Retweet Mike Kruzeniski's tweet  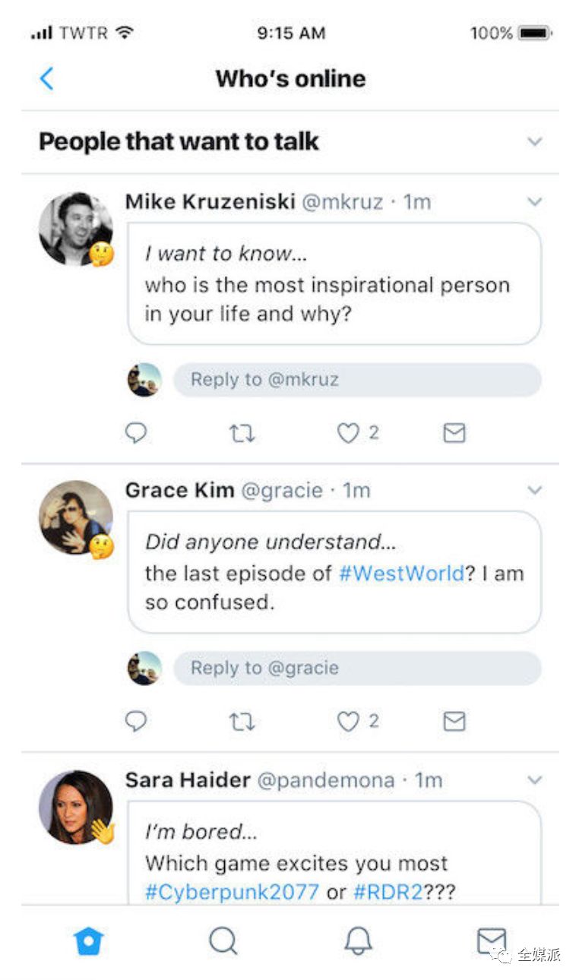coord(242,433)
